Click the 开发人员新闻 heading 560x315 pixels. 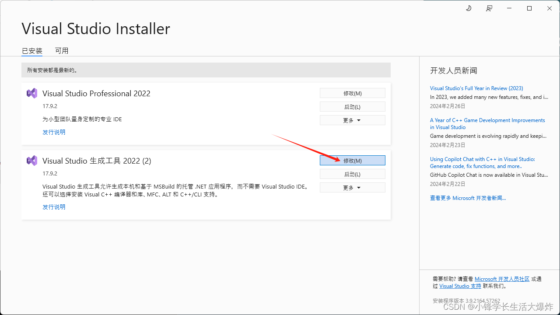point(453,70)
